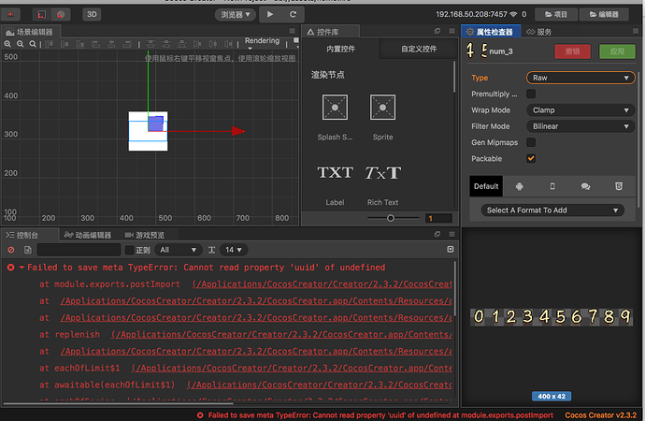Pop out the 控件库 panel
645x421 pixels.
tap(437, 31)
